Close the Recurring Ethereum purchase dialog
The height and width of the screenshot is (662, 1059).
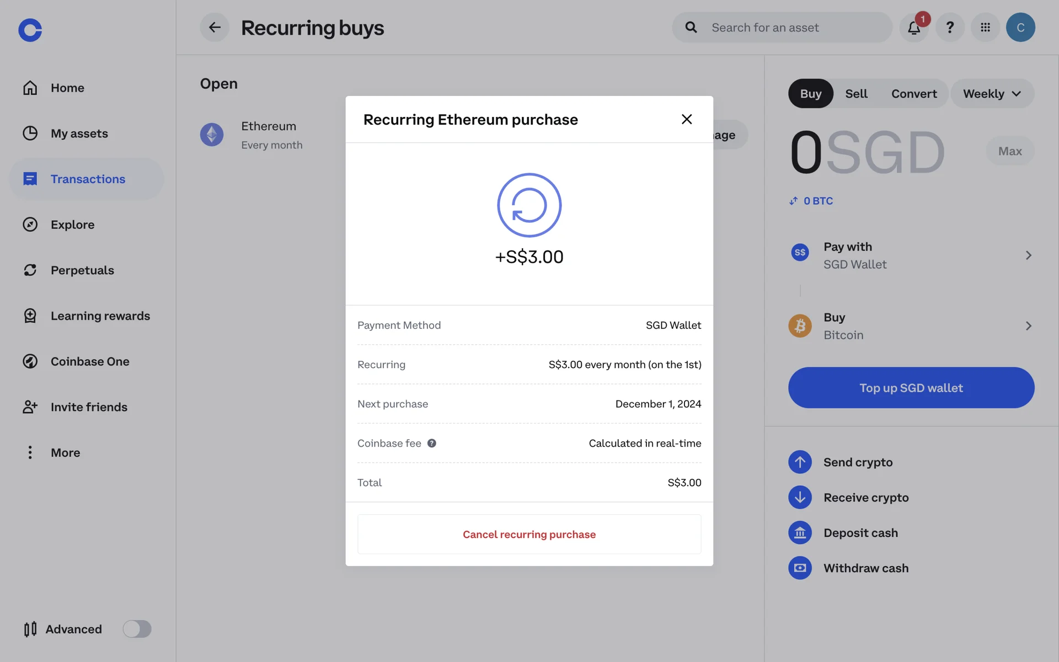(x=686, y=119)
